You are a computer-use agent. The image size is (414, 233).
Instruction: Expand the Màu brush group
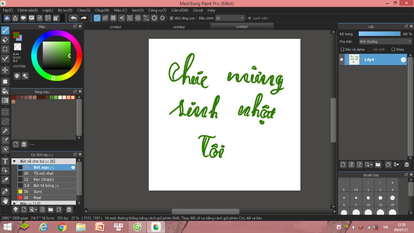tap(15, 203)
